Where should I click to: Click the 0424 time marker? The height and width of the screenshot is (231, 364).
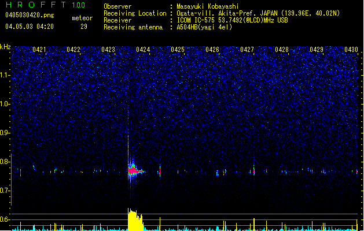click(x=143, y=50)
